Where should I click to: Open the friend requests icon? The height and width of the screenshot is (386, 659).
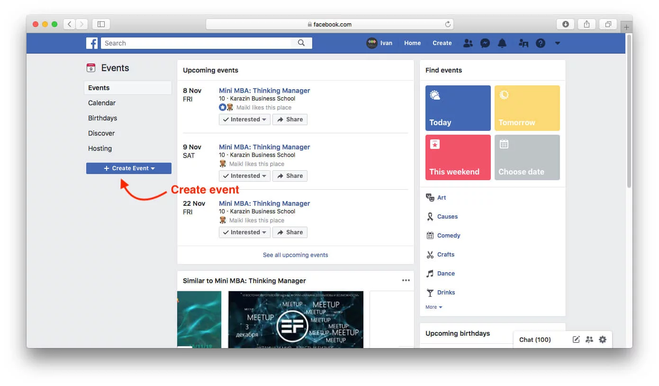coord(468,43)
